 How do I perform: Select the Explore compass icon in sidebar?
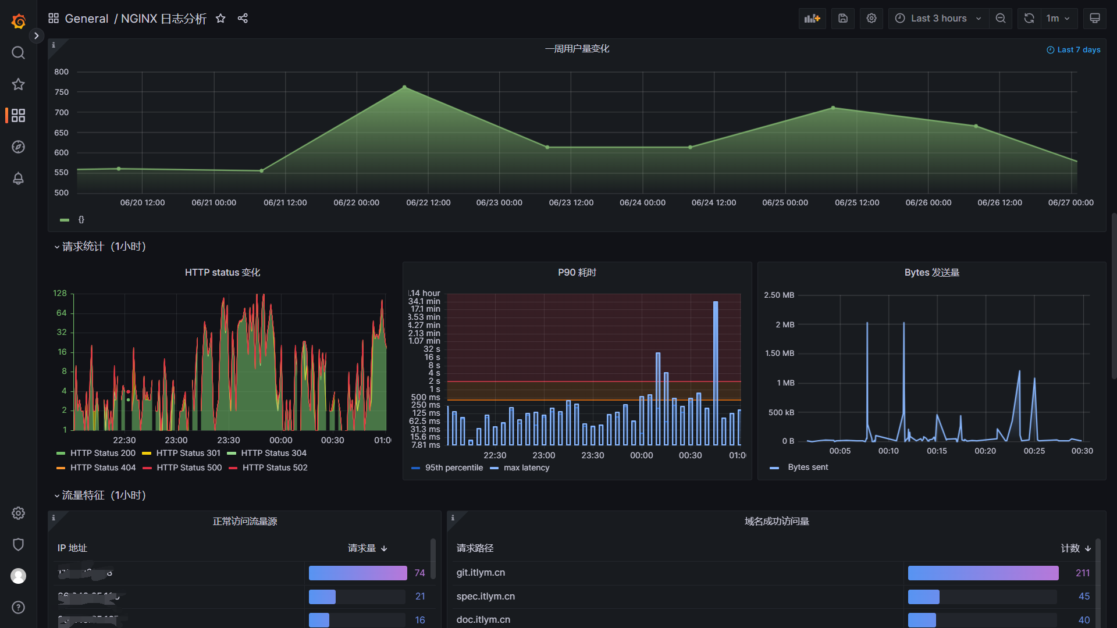tap(18, 147)
